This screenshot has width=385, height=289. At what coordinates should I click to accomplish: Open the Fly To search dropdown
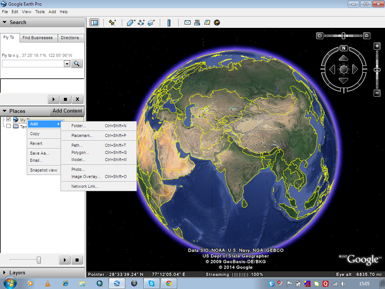pos(67,64)
